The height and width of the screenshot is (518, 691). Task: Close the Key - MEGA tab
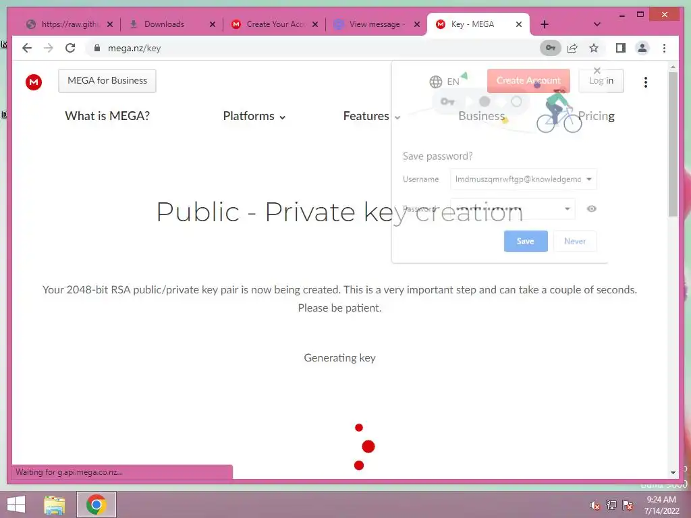click(519, 24)
